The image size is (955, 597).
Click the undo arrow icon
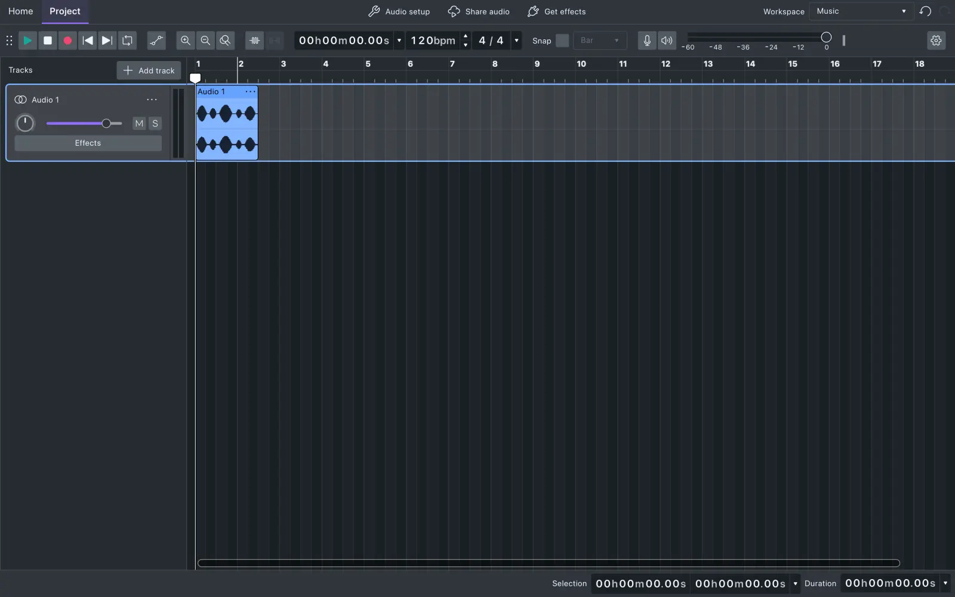tap(925, 11)
